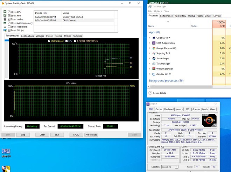Toggle Motherboard temperature graph checkbox
The width and height of the screenshot is (231, 172).
[x=49, y=41]
